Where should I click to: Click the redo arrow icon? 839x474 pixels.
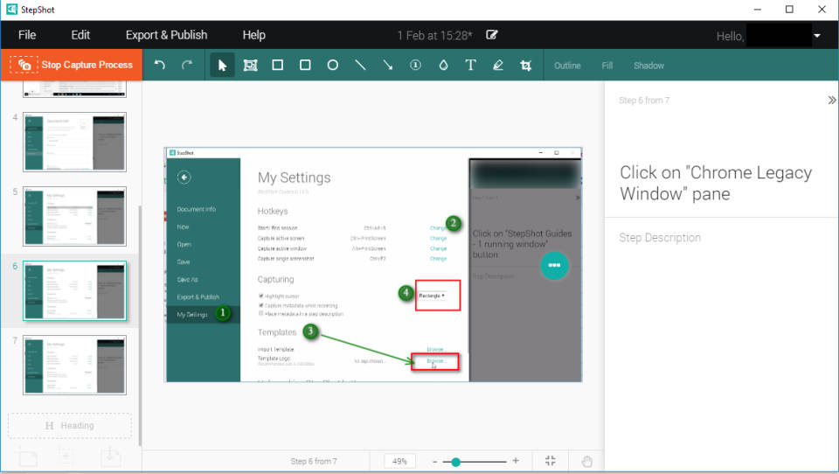pos(186,66)
